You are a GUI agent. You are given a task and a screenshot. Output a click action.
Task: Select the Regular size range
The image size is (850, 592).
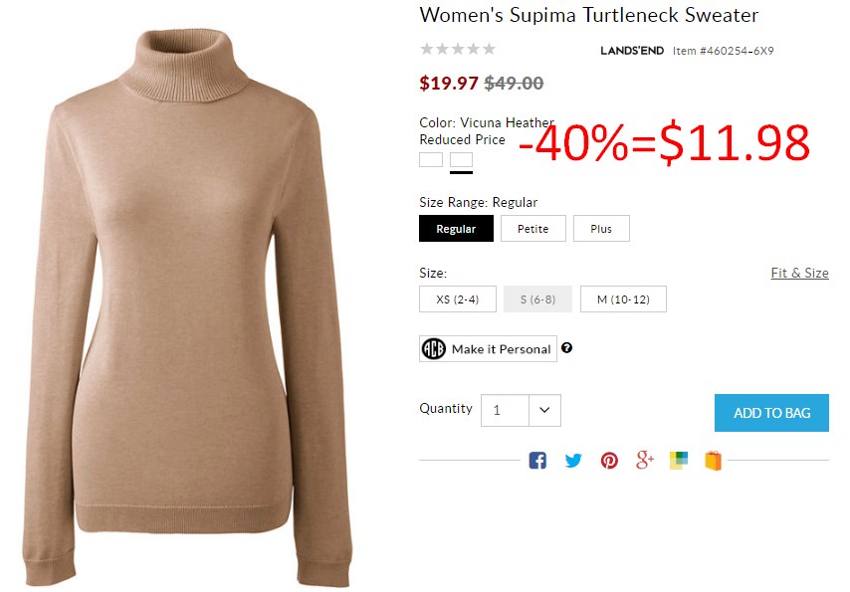click(x=456, y=228)
